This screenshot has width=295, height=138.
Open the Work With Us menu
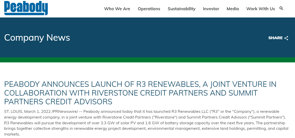(x=261, y=9)
